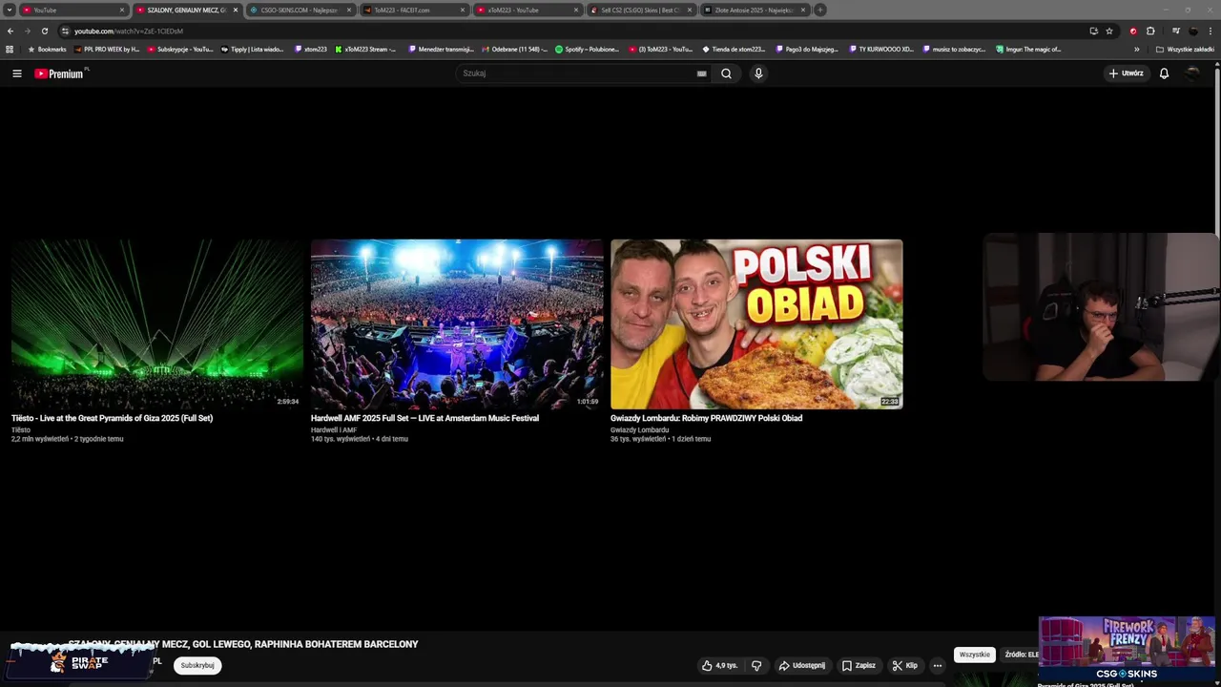1221x687 pixels.
Task: Select the Wszystkie filter chip
Action: tap(974, 655)
